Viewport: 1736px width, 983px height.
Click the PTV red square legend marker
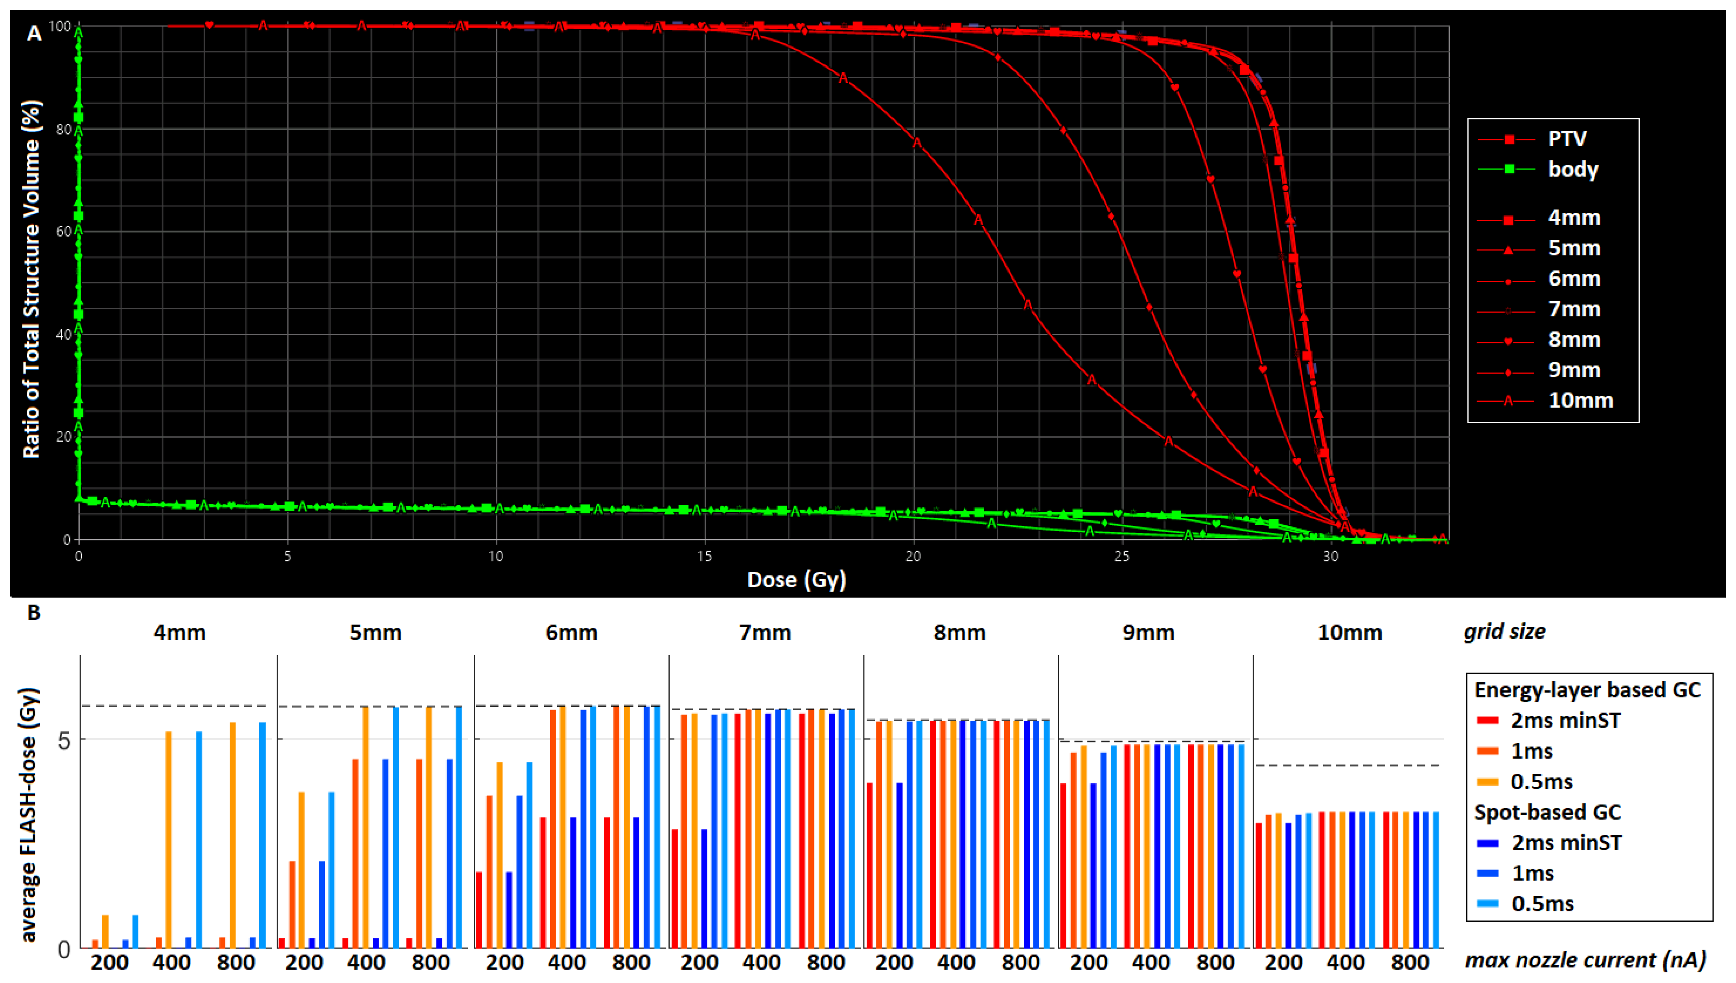tap(1509, 139)
